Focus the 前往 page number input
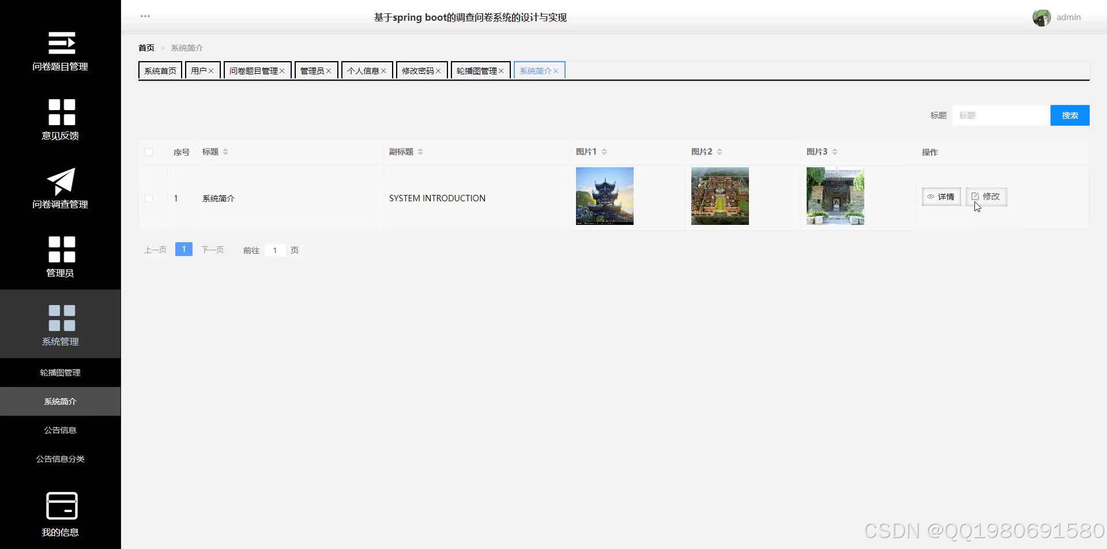This screenshot has width=1107, height=549. point(275,250)
